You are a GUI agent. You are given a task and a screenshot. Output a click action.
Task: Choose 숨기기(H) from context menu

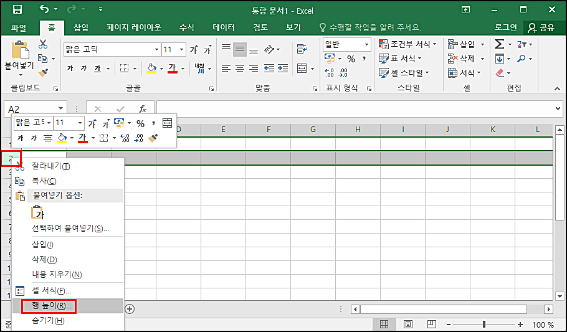(68, 321)
